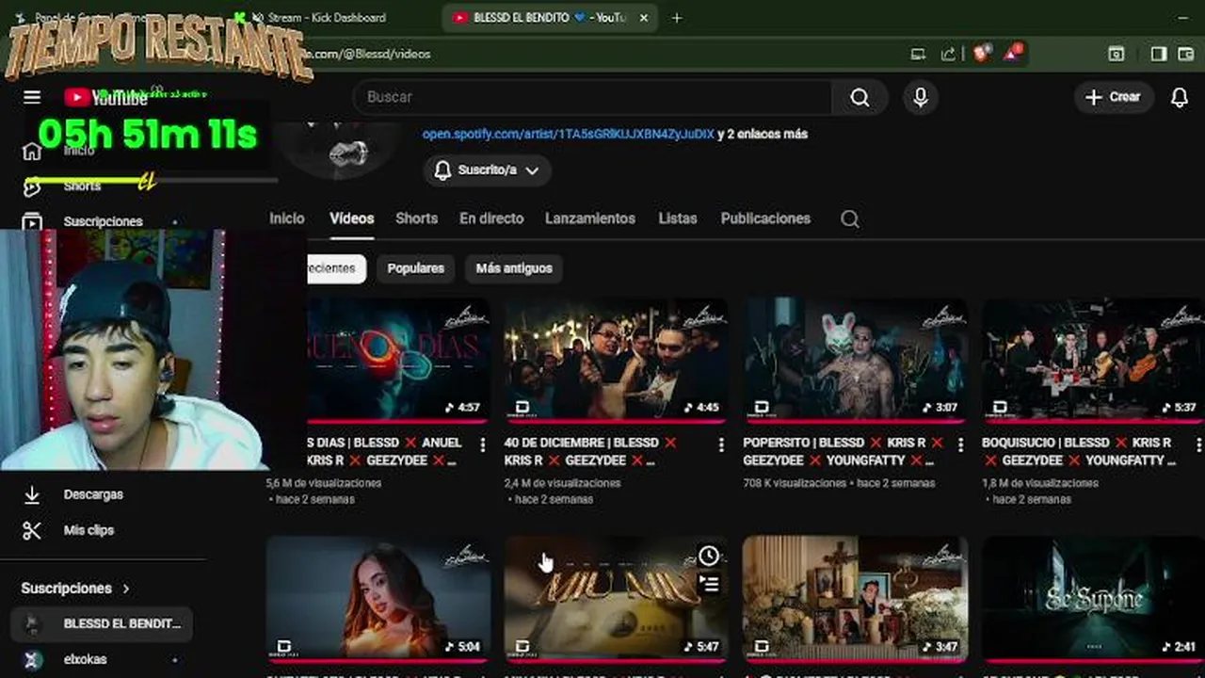Open Brave Shields icon in address bar

click(x=982, y=54)
